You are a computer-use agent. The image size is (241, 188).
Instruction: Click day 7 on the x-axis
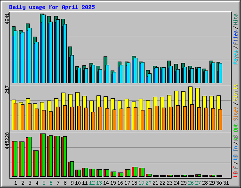(58, 183)
